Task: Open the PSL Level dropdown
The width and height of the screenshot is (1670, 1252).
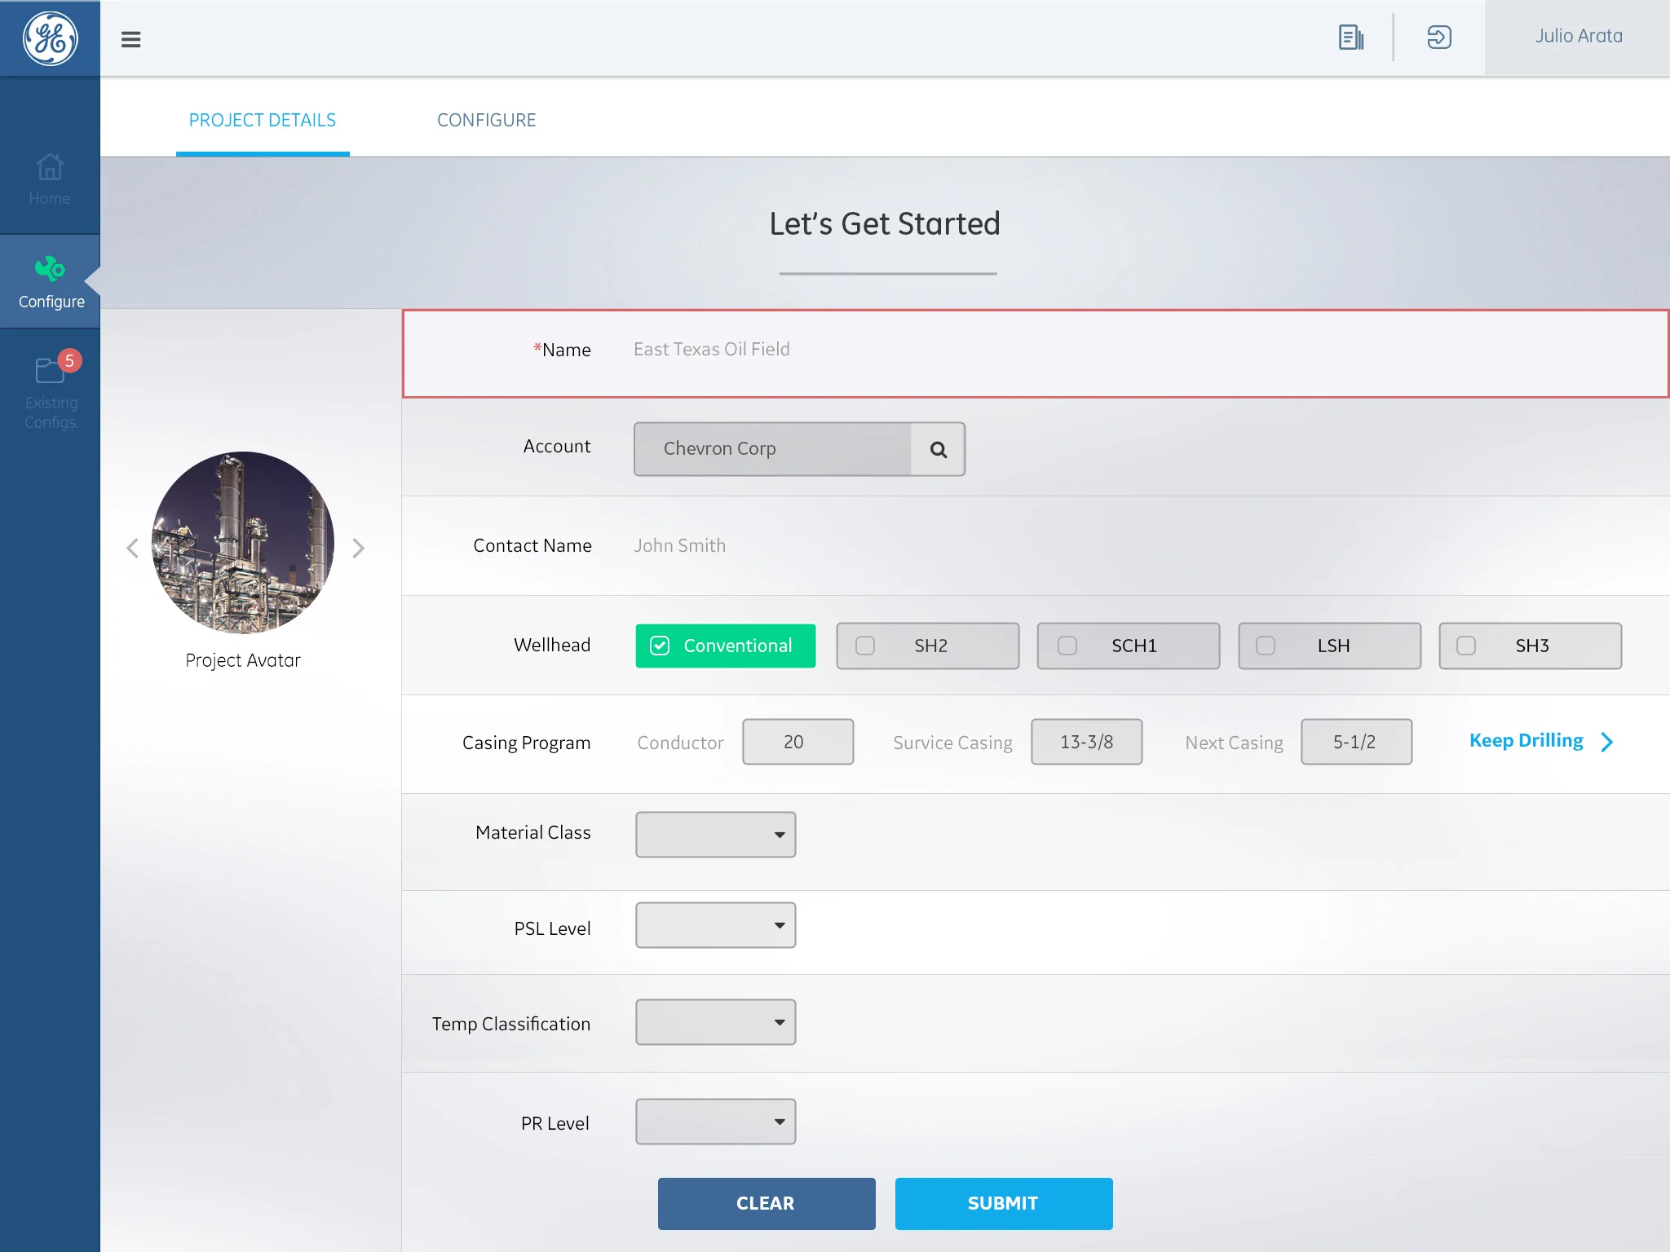Action: tap(715, 925)
